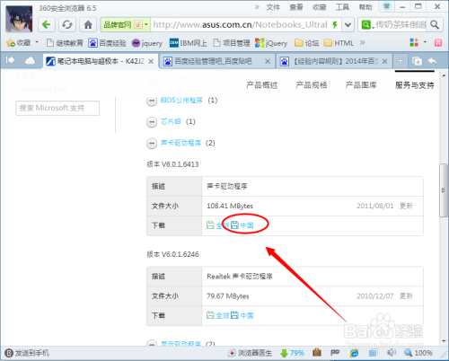The image size is (449, 361).
Task: Open the HTML bookmark folder
Action: tap(339, 43)
